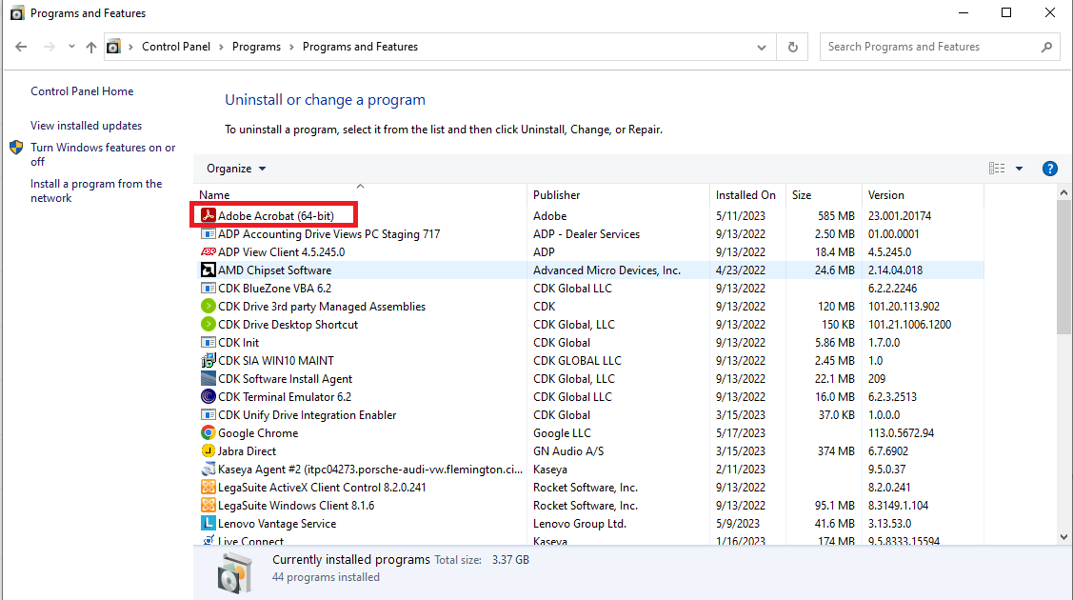Image resolution: width=1073 pixels, height=600 pixels.
Task: Go back with the back arrow
Action: pyautogui.click(x=21, y=47)
